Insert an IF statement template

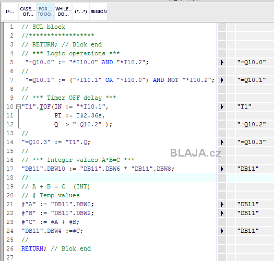[x=10, y=11]
